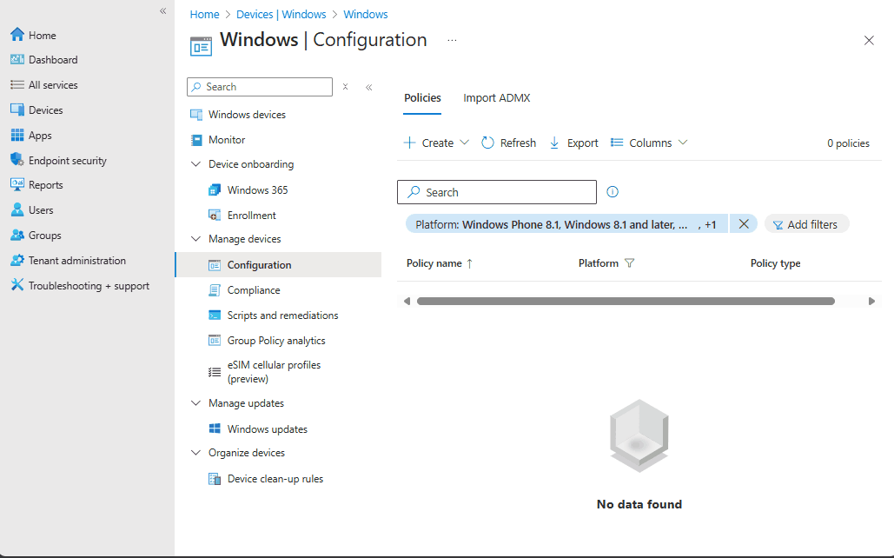The height and width of the screenshot is (558, 894).
Task: Click the Monitor book icon
Action: point(196,140)
